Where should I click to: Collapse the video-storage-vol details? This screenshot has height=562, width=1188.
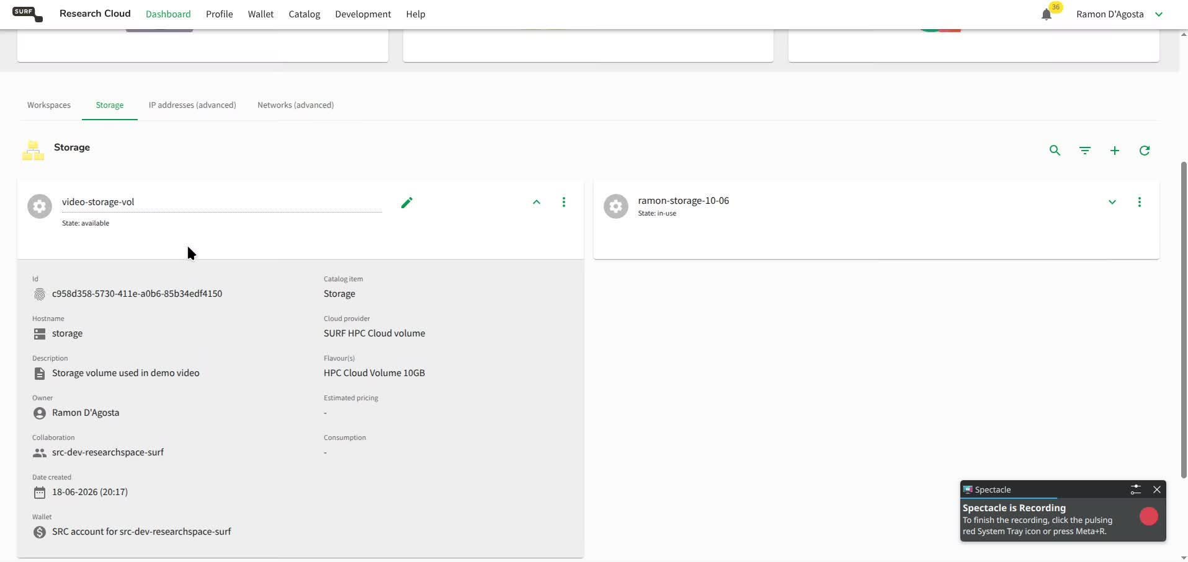tap(537, 202)
